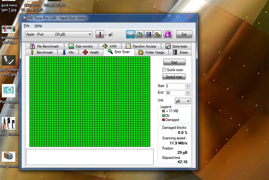Open the Help menu
Image resolution: width=269 pixels, height=180 pixels.
38,26
